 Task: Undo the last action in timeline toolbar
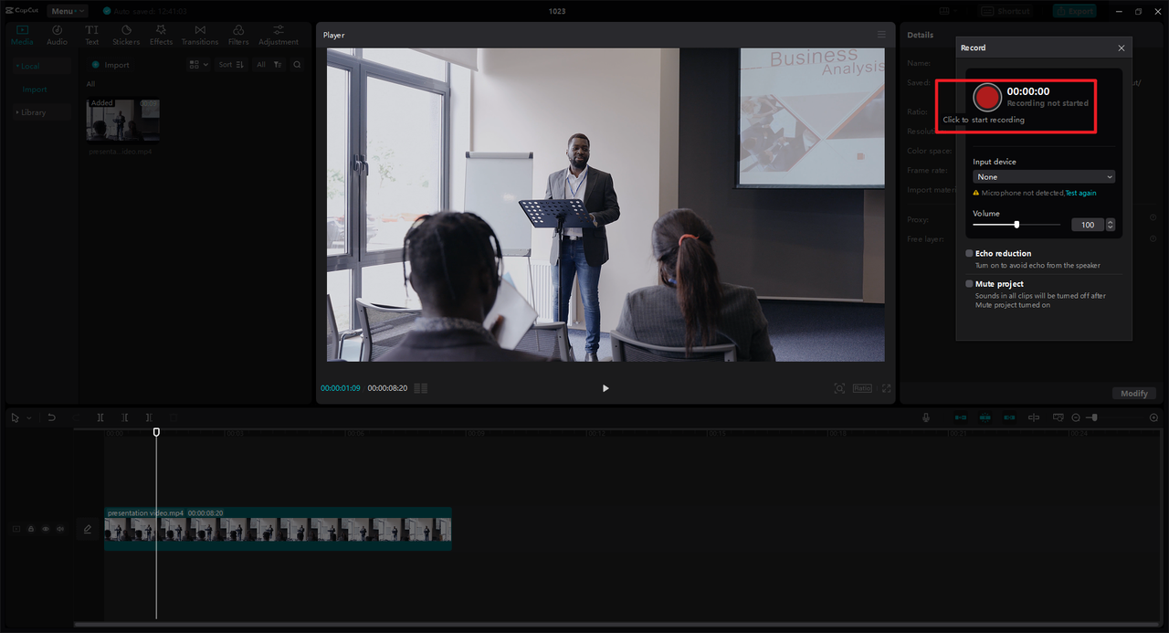pyautogui.click(x=52, y=417)
